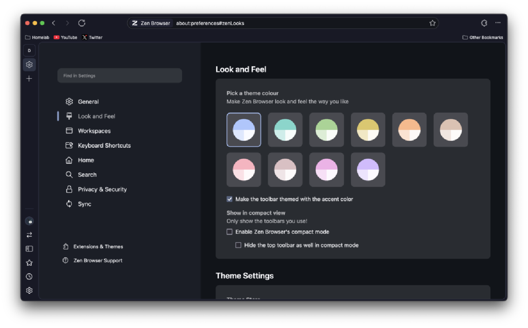This screenshot has height=328, width=528.
Task: Open the Workspaces settings section
Action: tap(94, 131)
